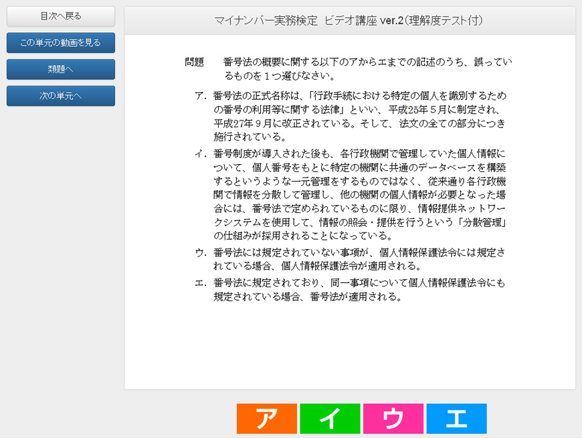Click the line 施行されている。

click(250, 137)
